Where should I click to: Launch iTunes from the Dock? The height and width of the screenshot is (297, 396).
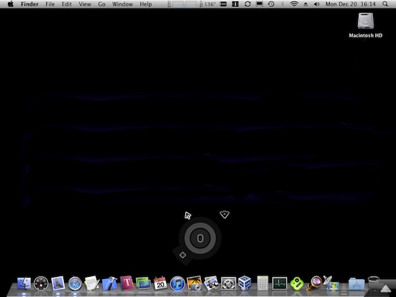point(177,283)
